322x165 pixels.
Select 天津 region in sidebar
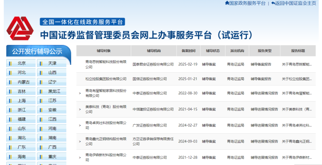click(x=52, y=63)
